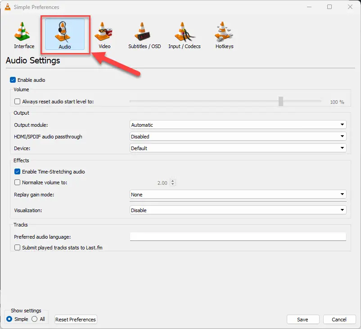The width and height of the screenshot is (361, 329).
Task: Check Submit played tracks stats to Last.fm
Action: 18,248
